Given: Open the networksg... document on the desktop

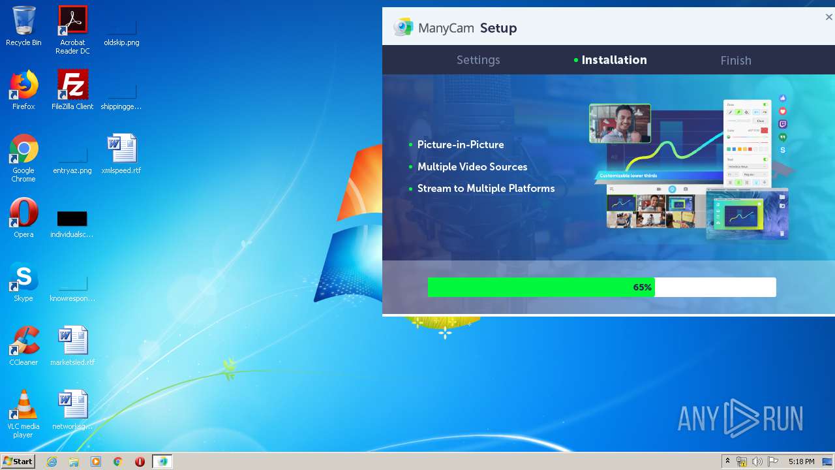Looking at the screenshot, I should click(72, 411).
